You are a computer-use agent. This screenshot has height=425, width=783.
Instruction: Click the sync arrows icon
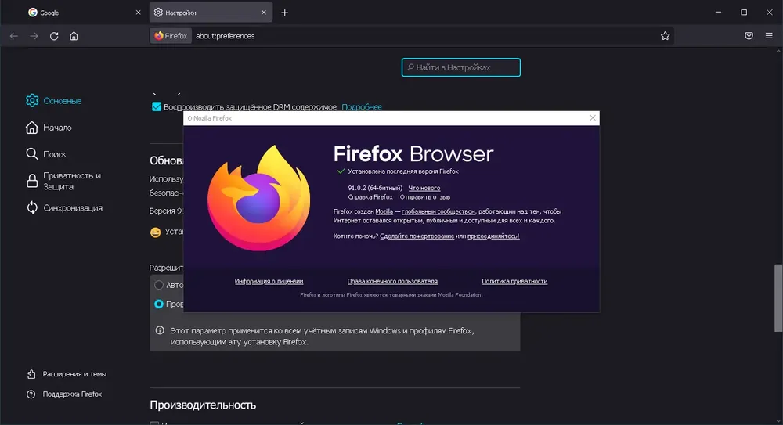point(32,207)
